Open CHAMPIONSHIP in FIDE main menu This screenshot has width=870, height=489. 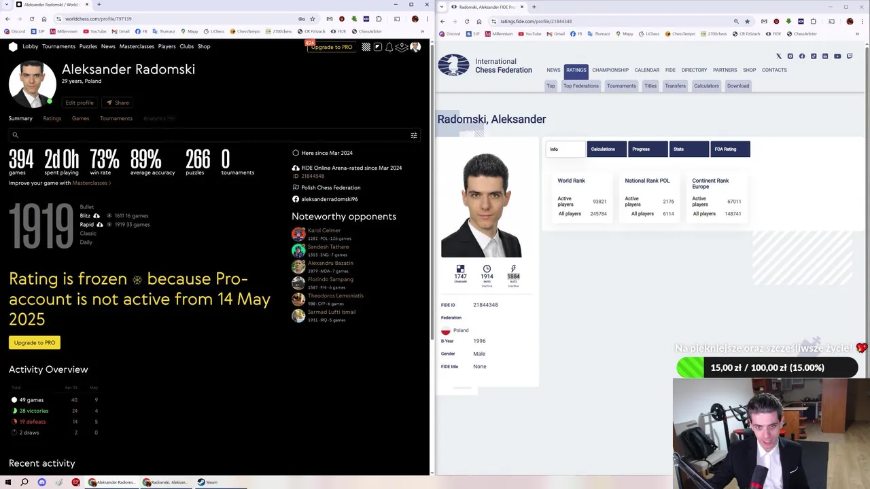point(610,70)
